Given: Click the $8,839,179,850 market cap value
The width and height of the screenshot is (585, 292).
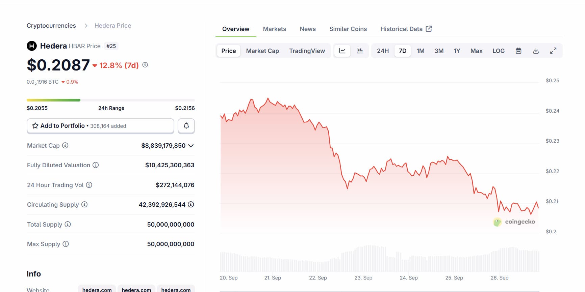Looking at the screenshot, I should [x=163, y=146].
